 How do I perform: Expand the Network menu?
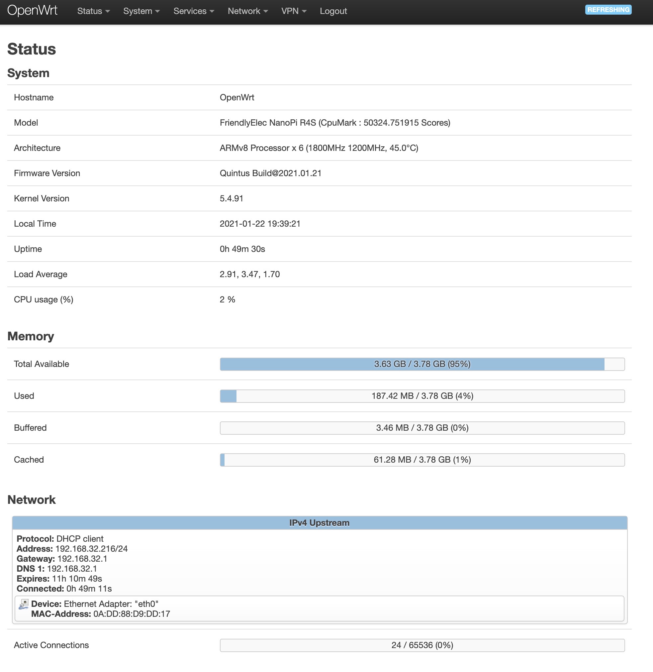click(x=248, y=11)
